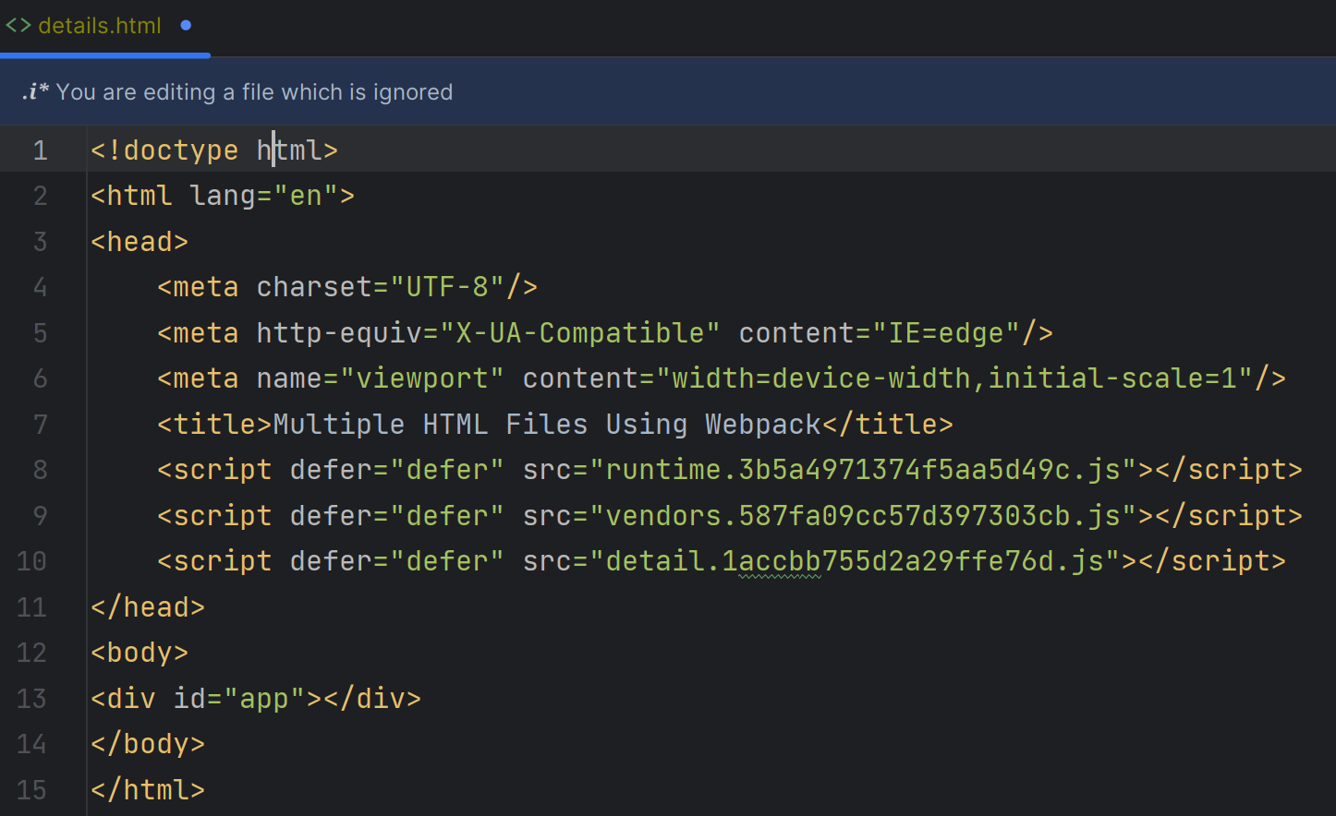Click the .i* ignore icon in the banner
The image size is (1336, 816).
pyautogui.click(x=35, y=91)
